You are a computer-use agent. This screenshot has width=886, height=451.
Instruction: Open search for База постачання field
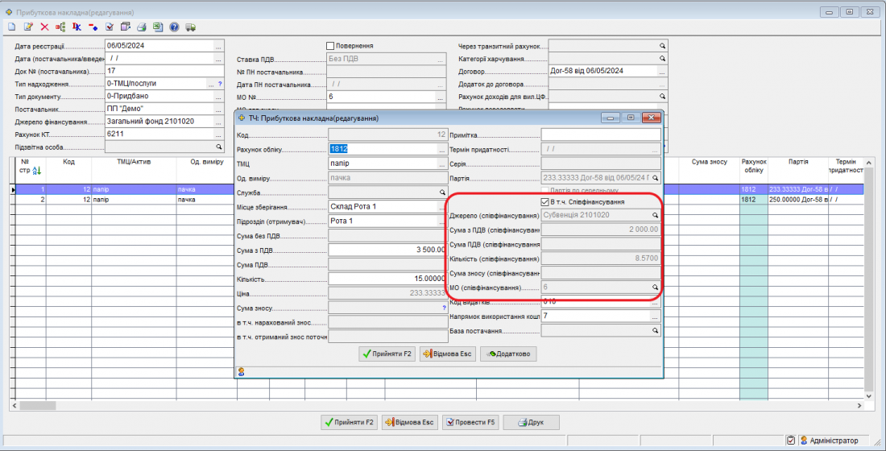655,331
